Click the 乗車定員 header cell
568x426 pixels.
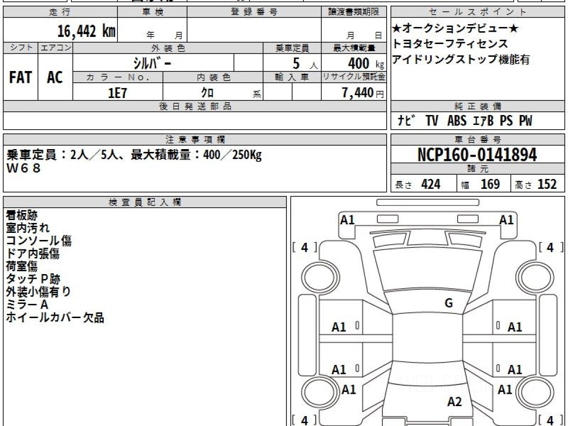point(292,48)
